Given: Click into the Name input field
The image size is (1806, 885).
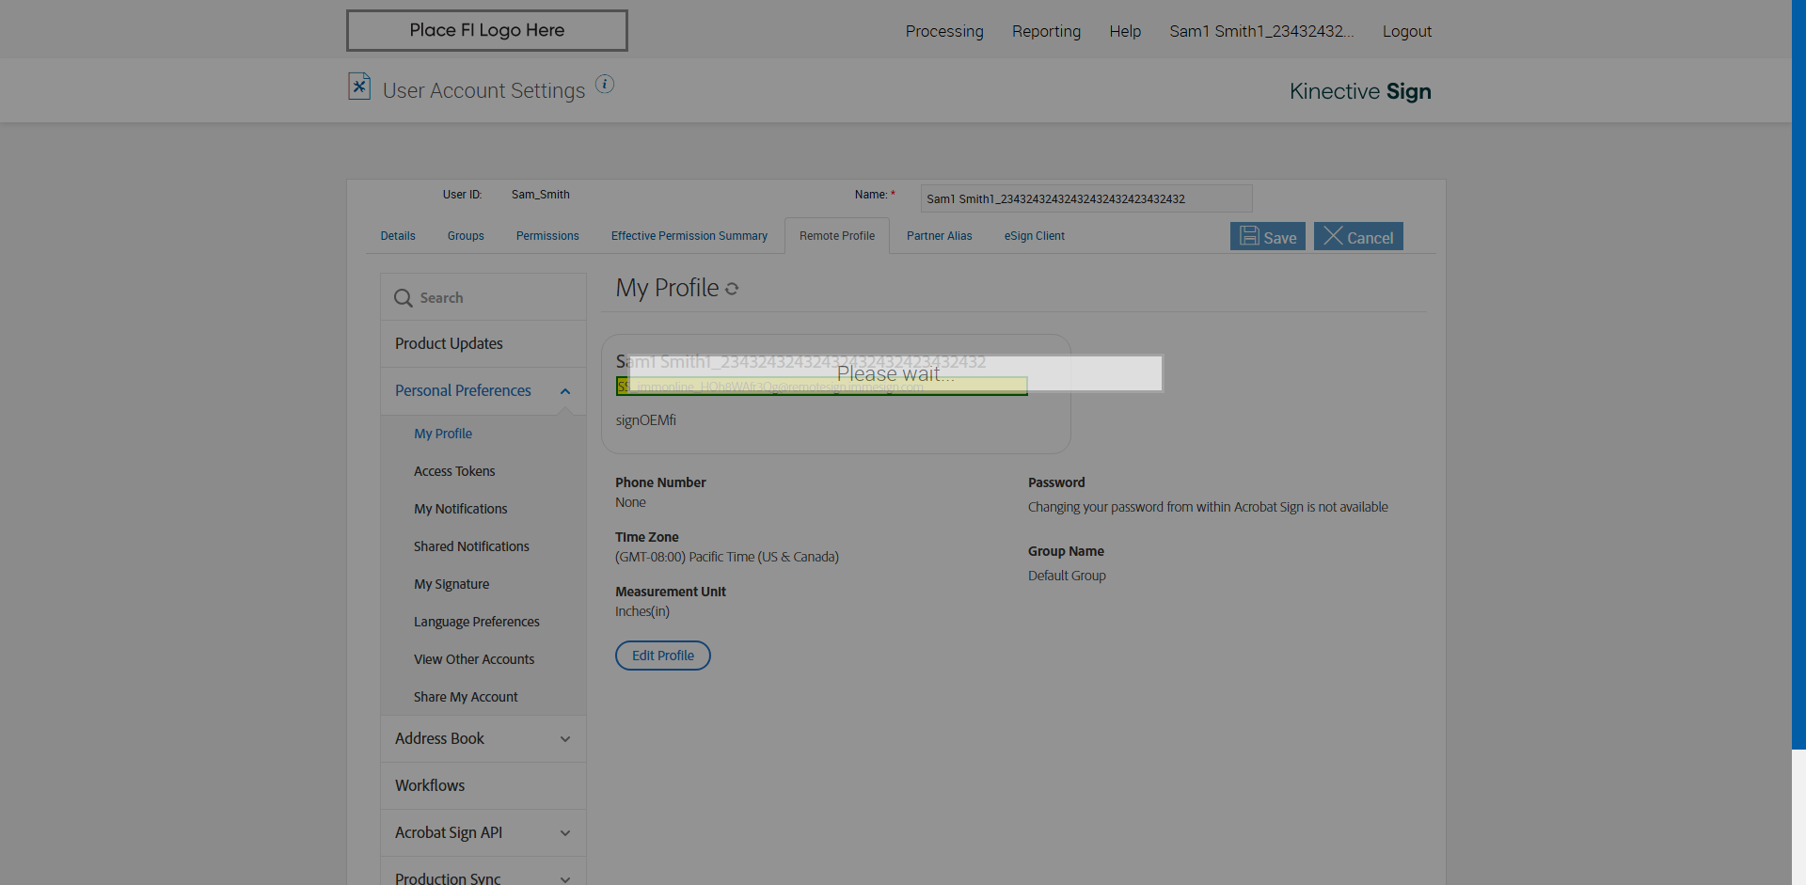Looking at the screenshot, I should click(1086, 198).
